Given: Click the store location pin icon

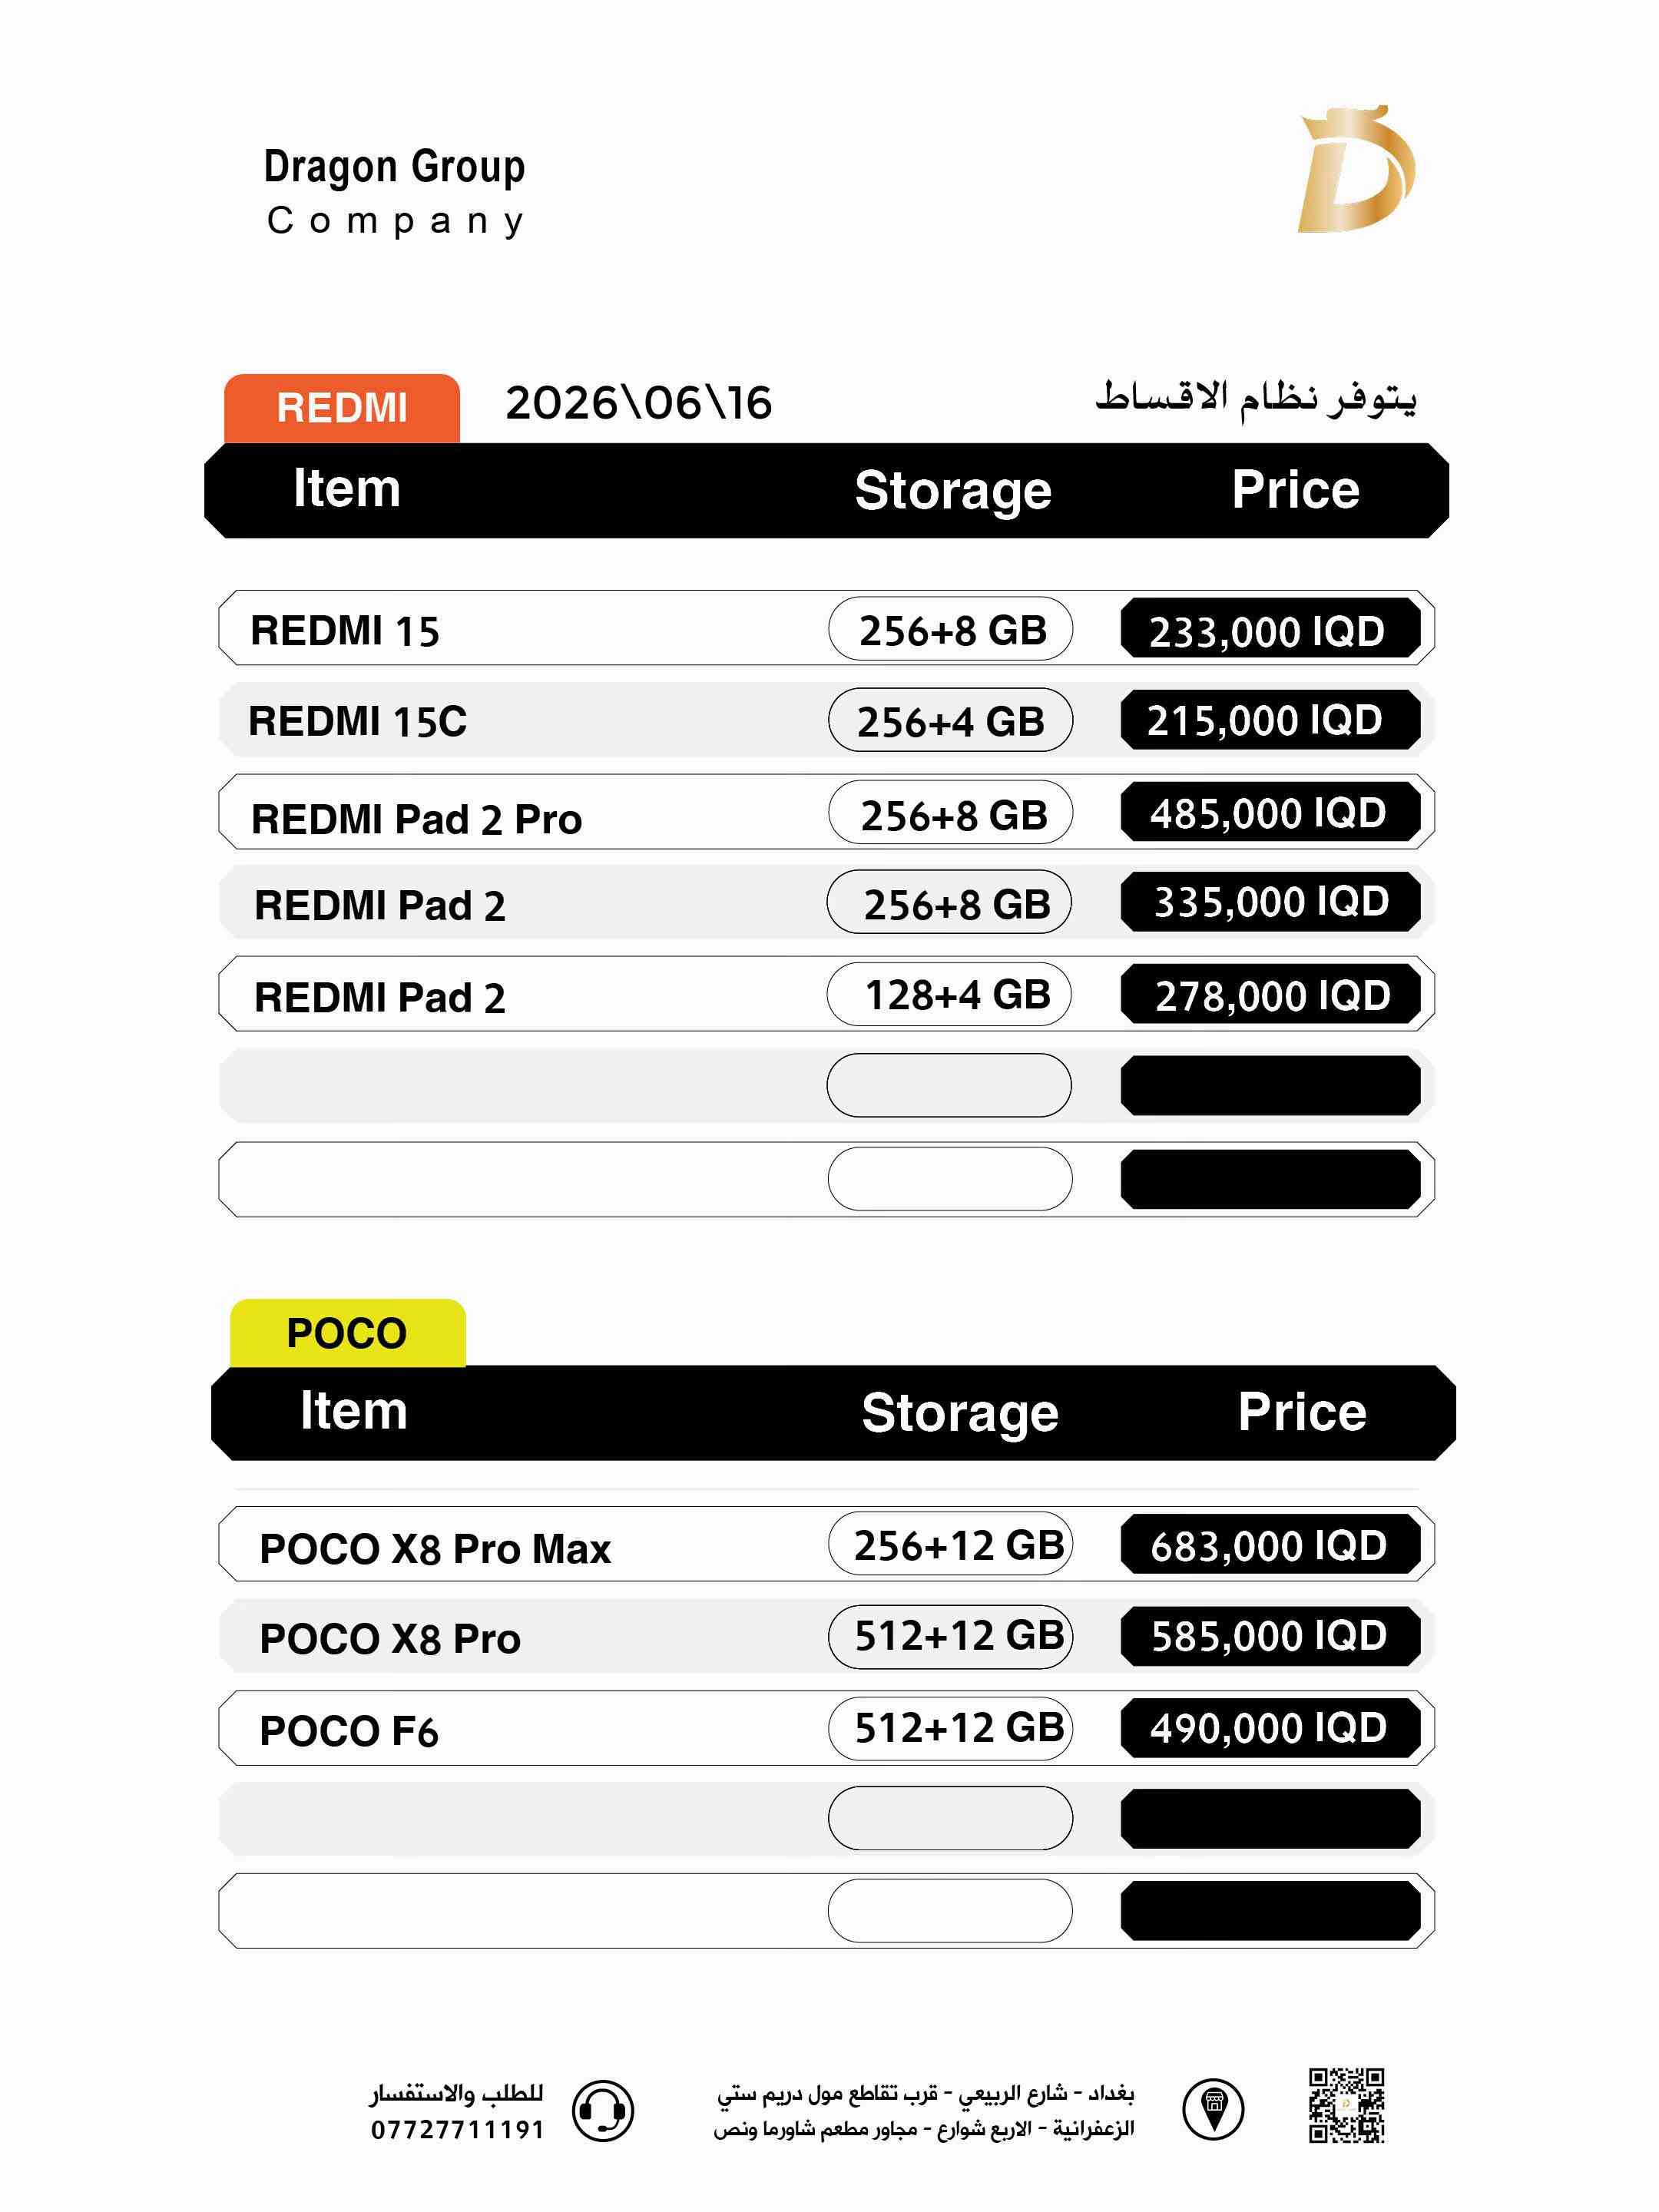Looking at the screenshot, I should (1213, 2108).
